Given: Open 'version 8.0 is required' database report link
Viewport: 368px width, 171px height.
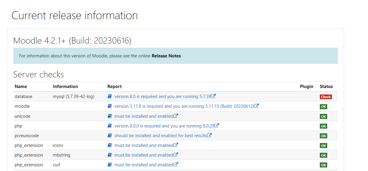Looking at the screenshot, I should [x=162, y=97].
